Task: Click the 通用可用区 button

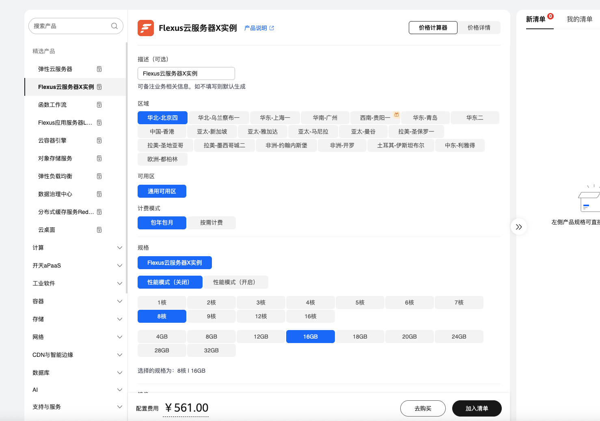Action: (x=162, y=191)
